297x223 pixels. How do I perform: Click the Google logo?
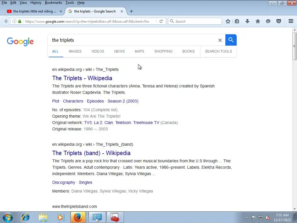[x=20, y=42]
